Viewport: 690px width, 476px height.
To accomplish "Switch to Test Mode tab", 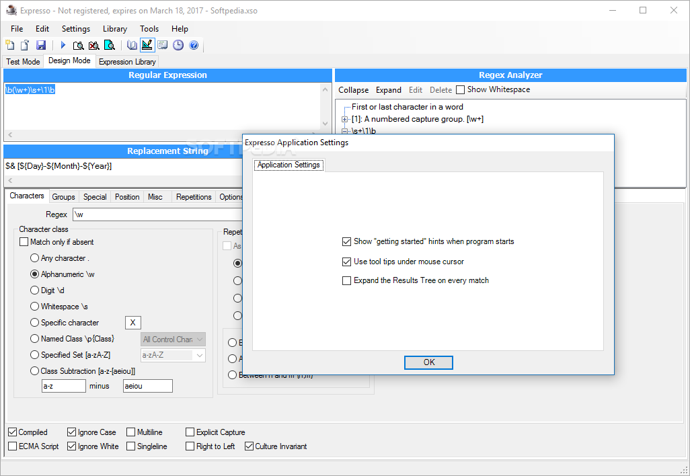I will 23,62.
